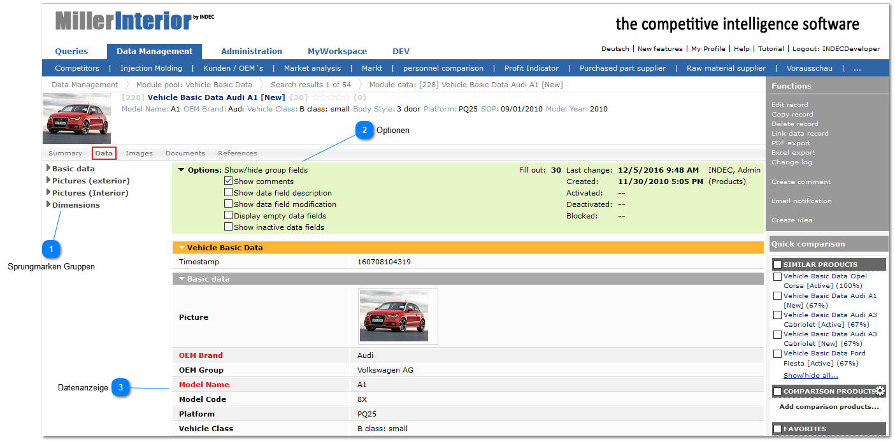This screenshot has width=895, height=442.
Task: Check Display empty data fields
Action: tap(228, 215)
